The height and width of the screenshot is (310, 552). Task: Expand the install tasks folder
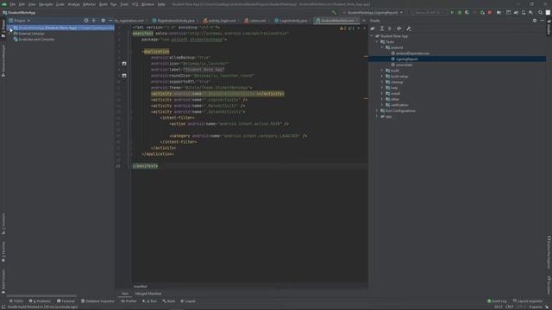[382, 94]
